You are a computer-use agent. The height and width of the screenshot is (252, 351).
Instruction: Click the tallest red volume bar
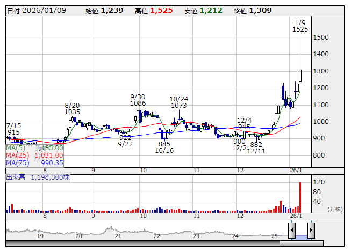pos(299,197)
